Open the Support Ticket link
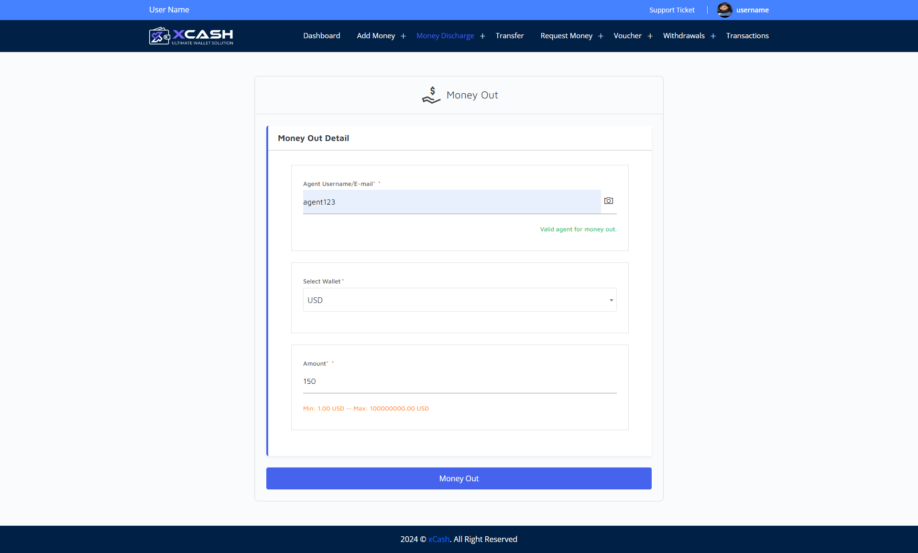 tap(671, 10)
